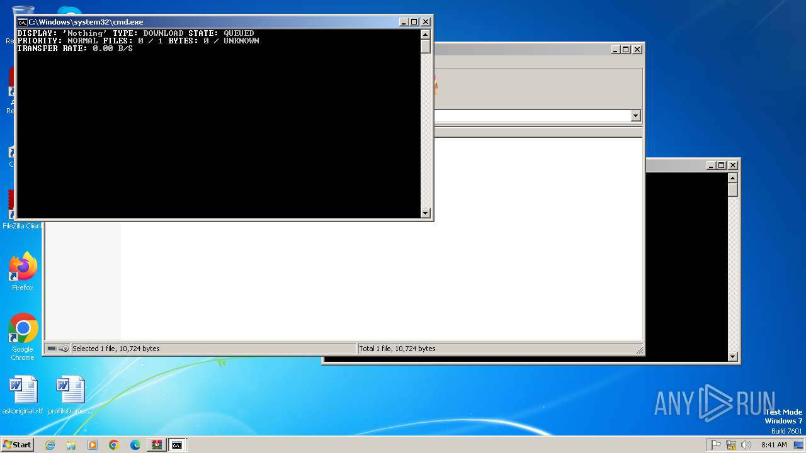Open Action Center flag tray icon

[x=716, y=445]
